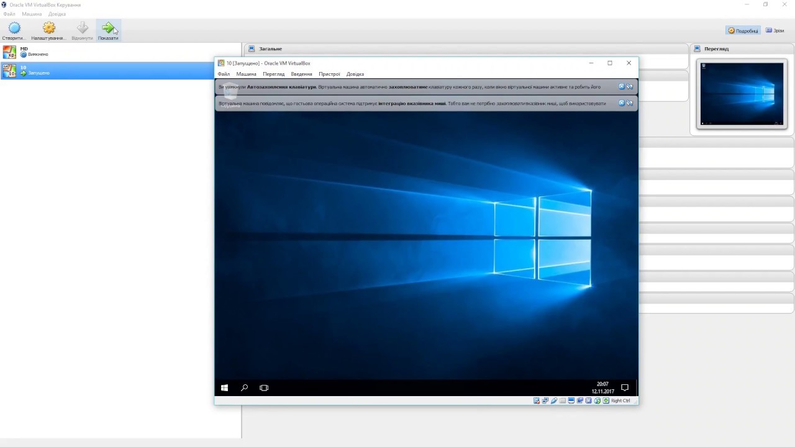Click the network adapters status icon
795x447 pixels.
(545, 400)
